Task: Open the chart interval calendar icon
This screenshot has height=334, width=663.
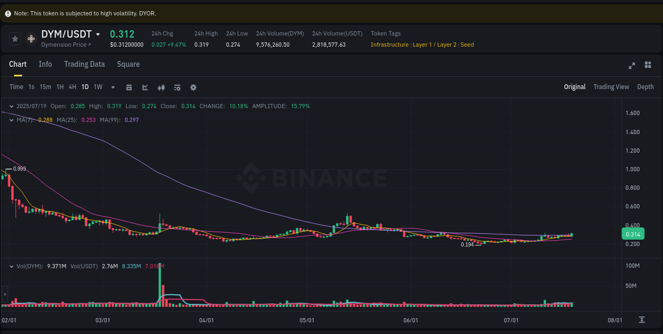Action: 129,86
